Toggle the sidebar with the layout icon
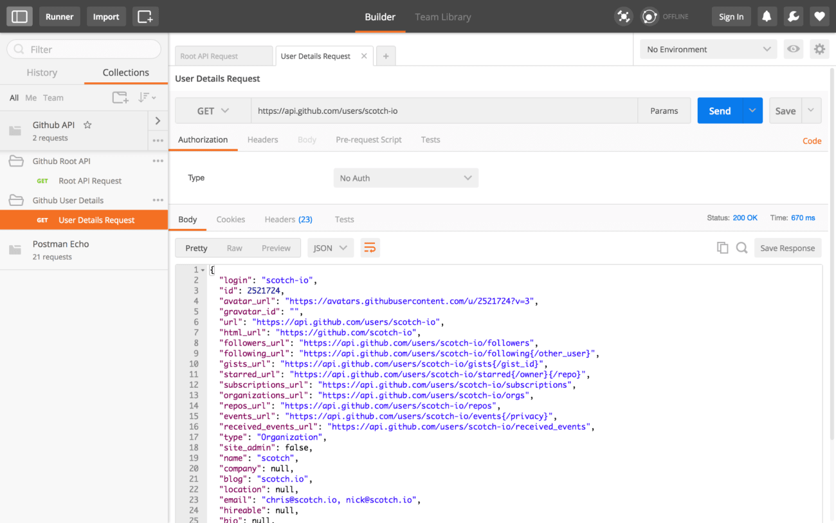The height and width of the screenshot is (523, 836). (x=20, y=17)
